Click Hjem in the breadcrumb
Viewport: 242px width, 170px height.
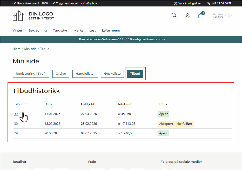(16, 49)
